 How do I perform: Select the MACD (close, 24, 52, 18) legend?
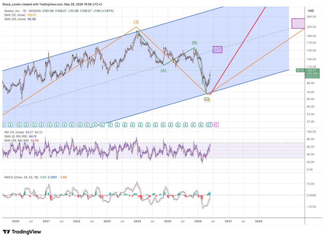click(21, 177)
